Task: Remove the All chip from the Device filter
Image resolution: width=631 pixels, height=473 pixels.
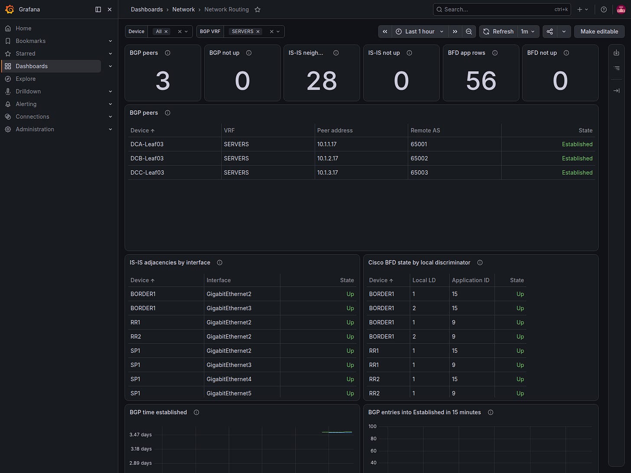Action: [x=166, y=32]
